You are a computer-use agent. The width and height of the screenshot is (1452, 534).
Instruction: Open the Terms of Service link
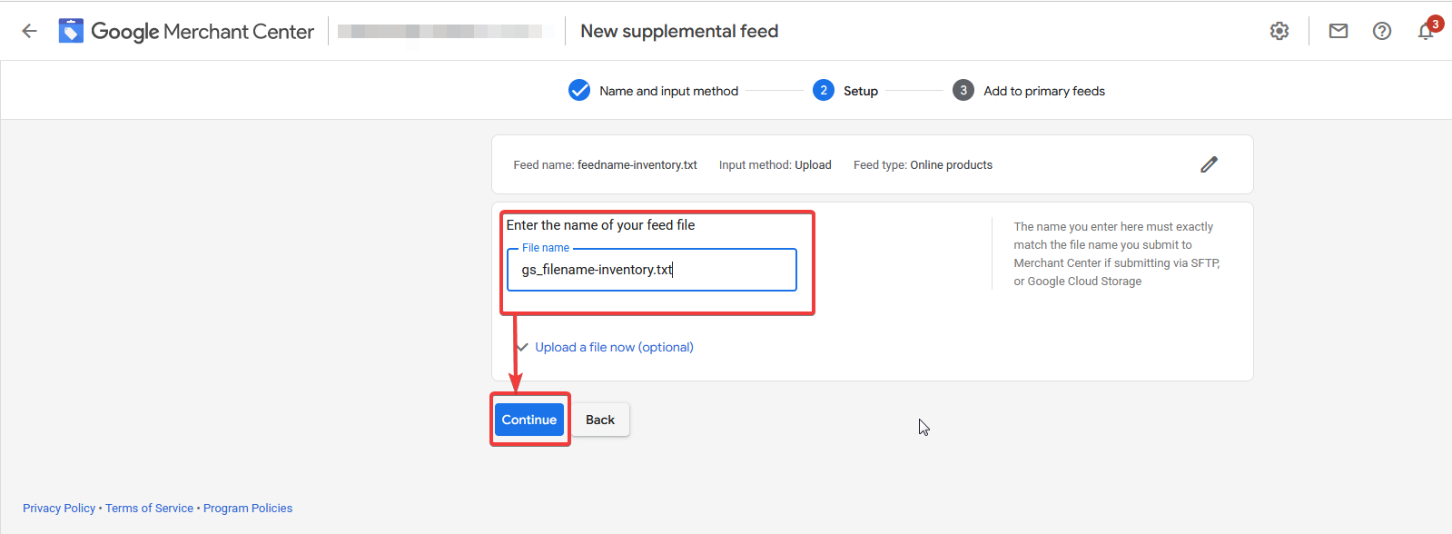tap(149, 508)
